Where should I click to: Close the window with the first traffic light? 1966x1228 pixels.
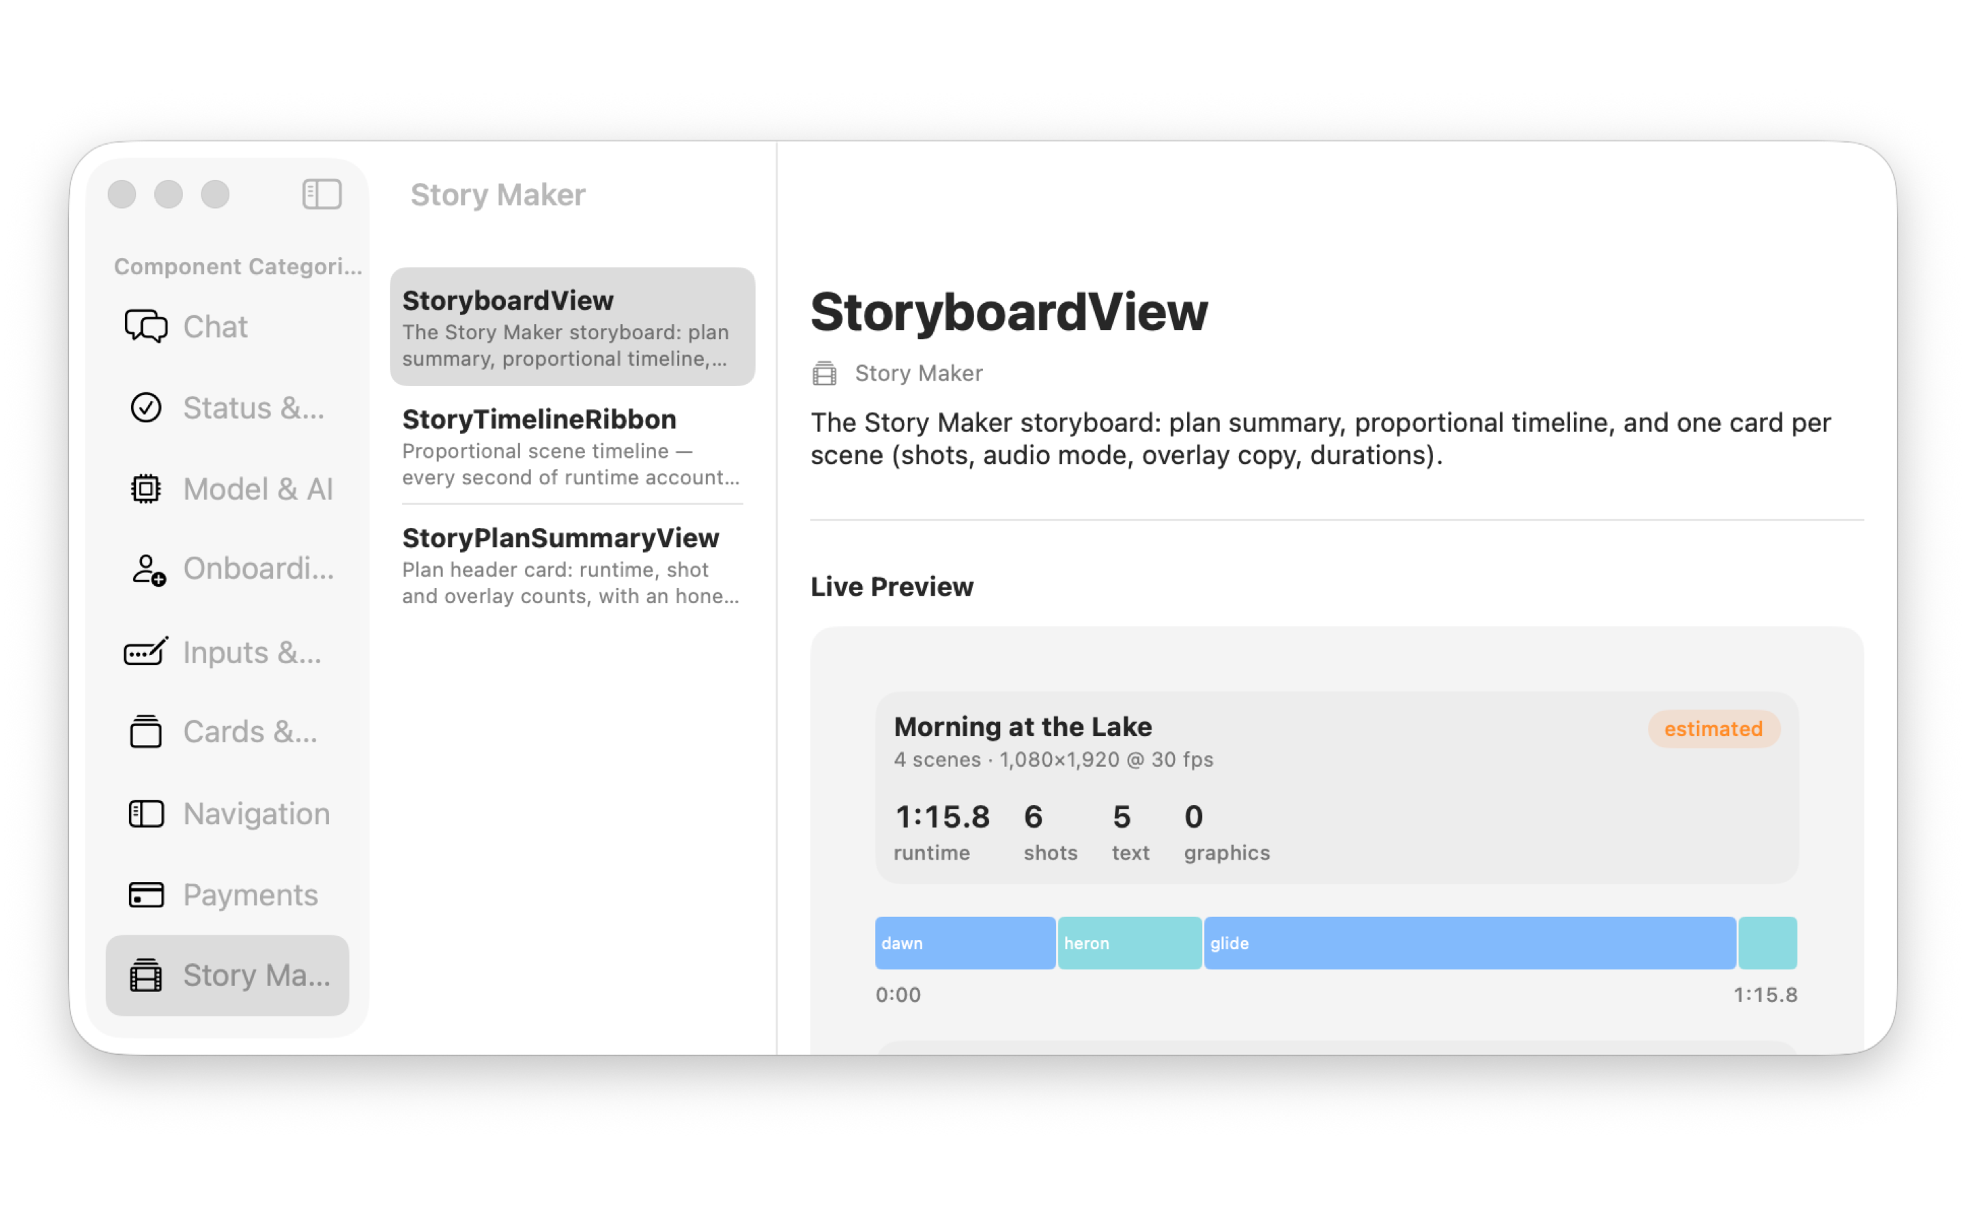coord(122,194)
